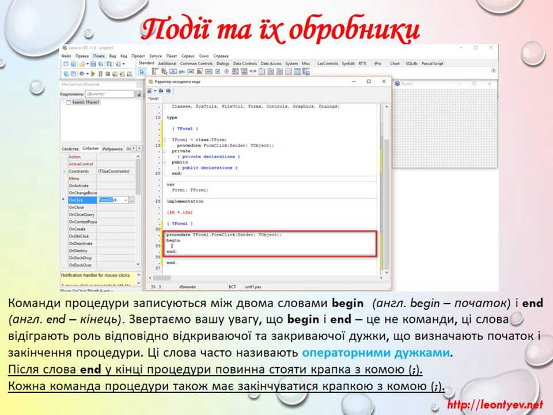This screenshot has width=553, height=415.
Task: Pick the TLabel 'Abc' component icon
Action: [181, 72]
